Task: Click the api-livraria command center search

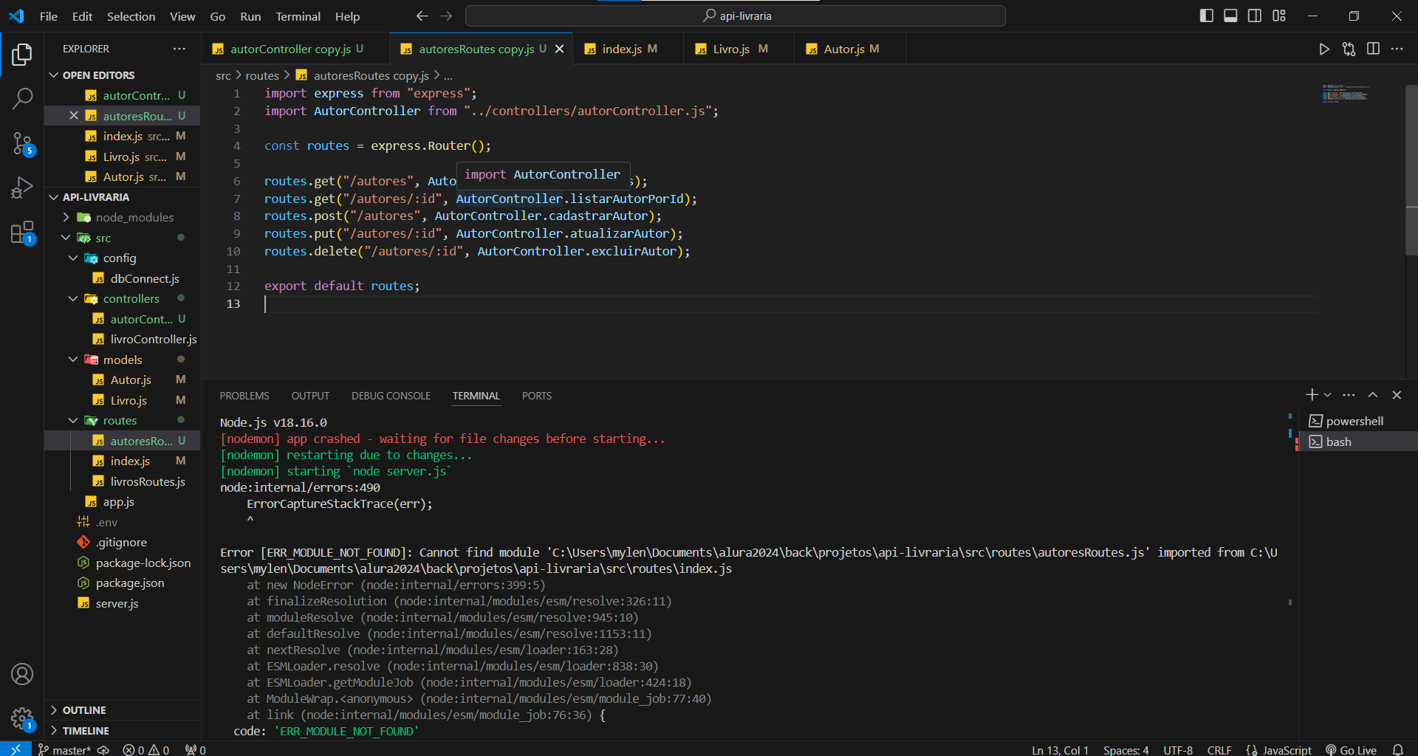Action: 736,16
